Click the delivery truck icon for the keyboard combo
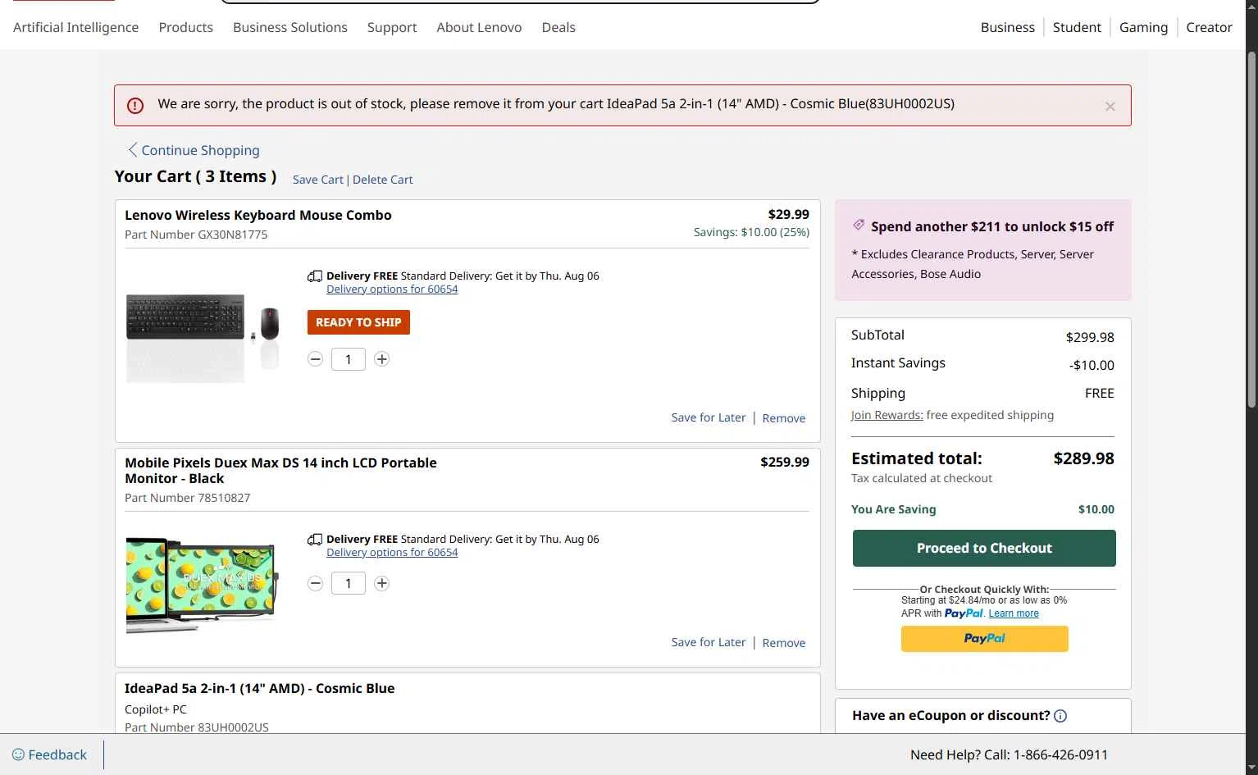This screenshot has width=1258, height=775. click(315, 276)
